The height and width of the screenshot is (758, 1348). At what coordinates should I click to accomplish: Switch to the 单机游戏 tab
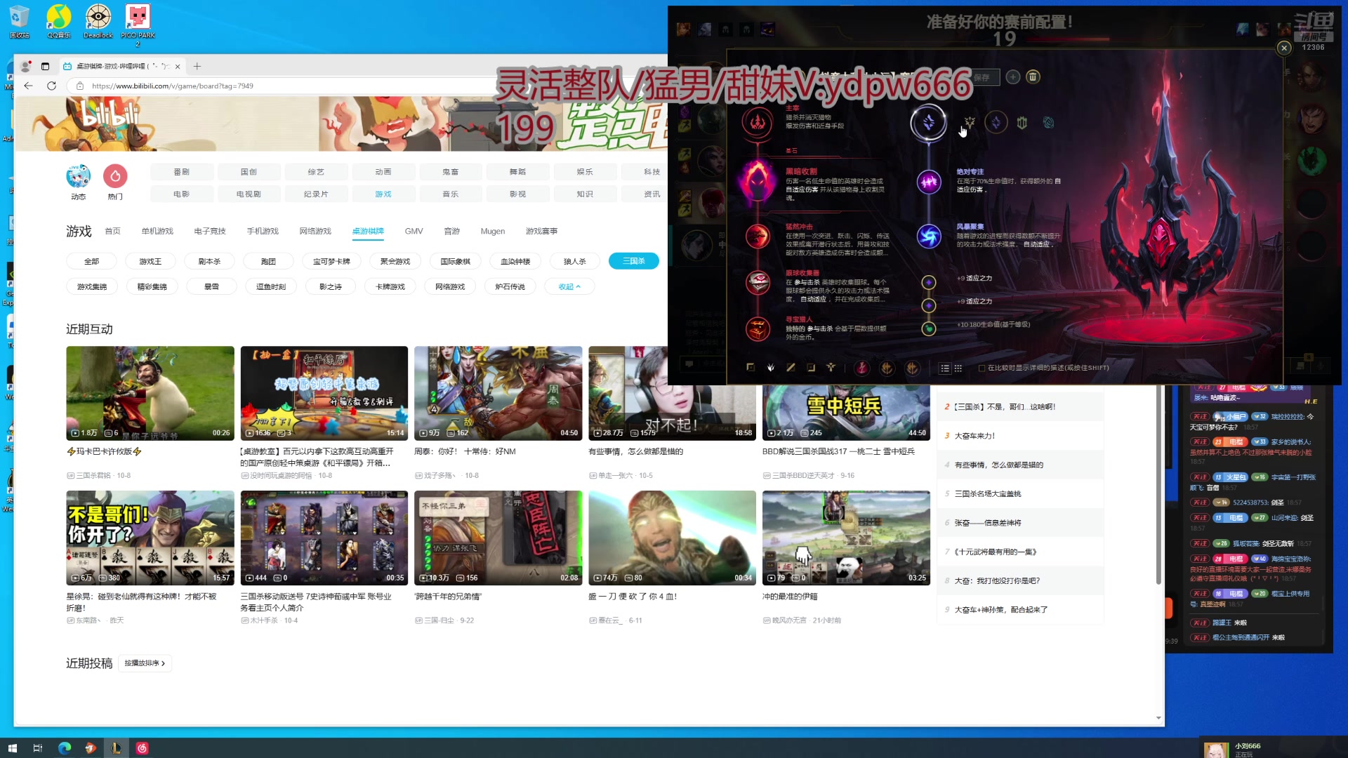[x=157, y=231]
